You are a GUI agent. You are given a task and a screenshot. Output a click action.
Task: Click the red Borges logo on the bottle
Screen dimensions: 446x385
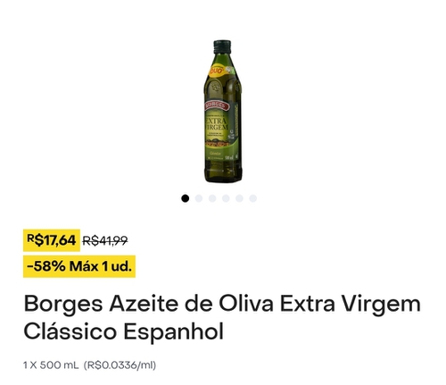point(217,105)
